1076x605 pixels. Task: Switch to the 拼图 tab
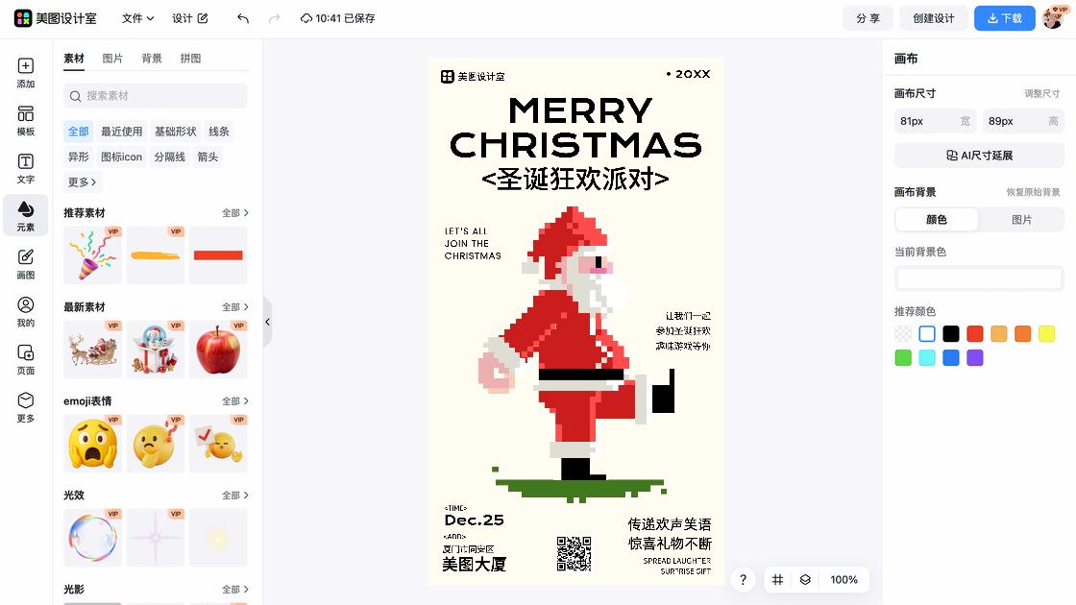[191, 59]
